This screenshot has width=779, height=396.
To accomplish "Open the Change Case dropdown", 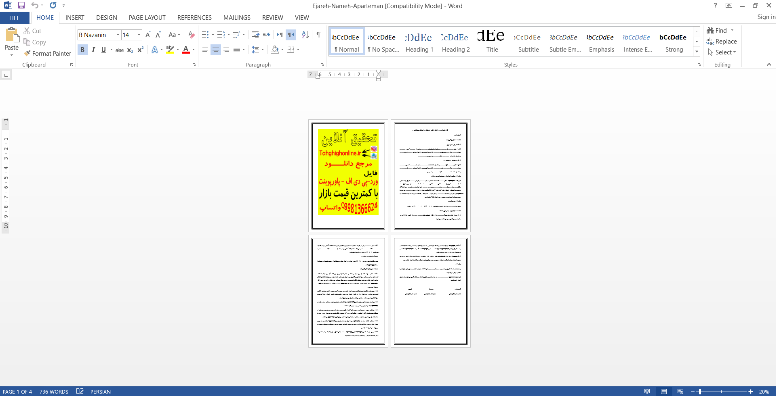I will (175, 35).
